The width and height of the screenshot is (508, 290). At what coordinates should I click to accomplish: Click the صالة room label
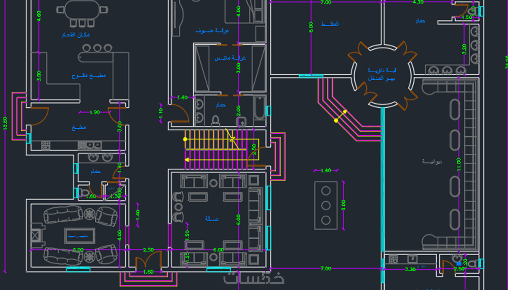pyautogui.click(x=212, y=219)
